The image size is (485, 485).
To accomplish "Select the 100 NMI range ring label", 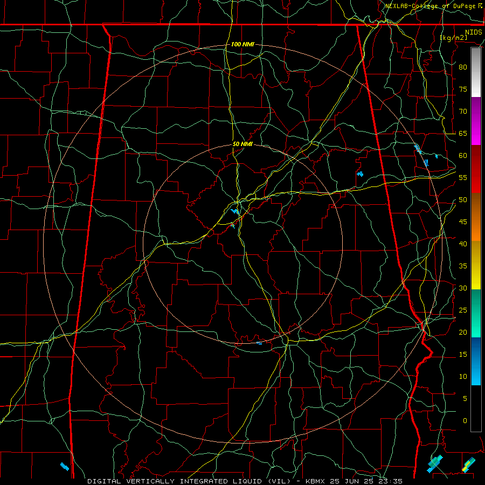I will pos(242,44).
